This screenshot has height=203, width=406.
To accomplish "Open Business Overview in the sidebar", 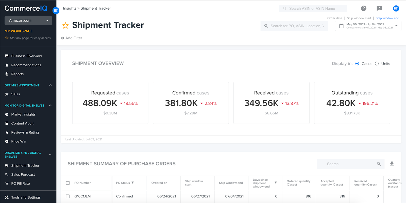I will pyautogui.click(x=26, y=56).
